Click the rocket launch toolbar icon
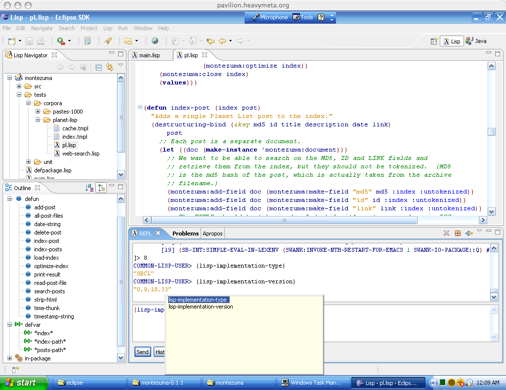The image size is (506, 390). [108, 41]
